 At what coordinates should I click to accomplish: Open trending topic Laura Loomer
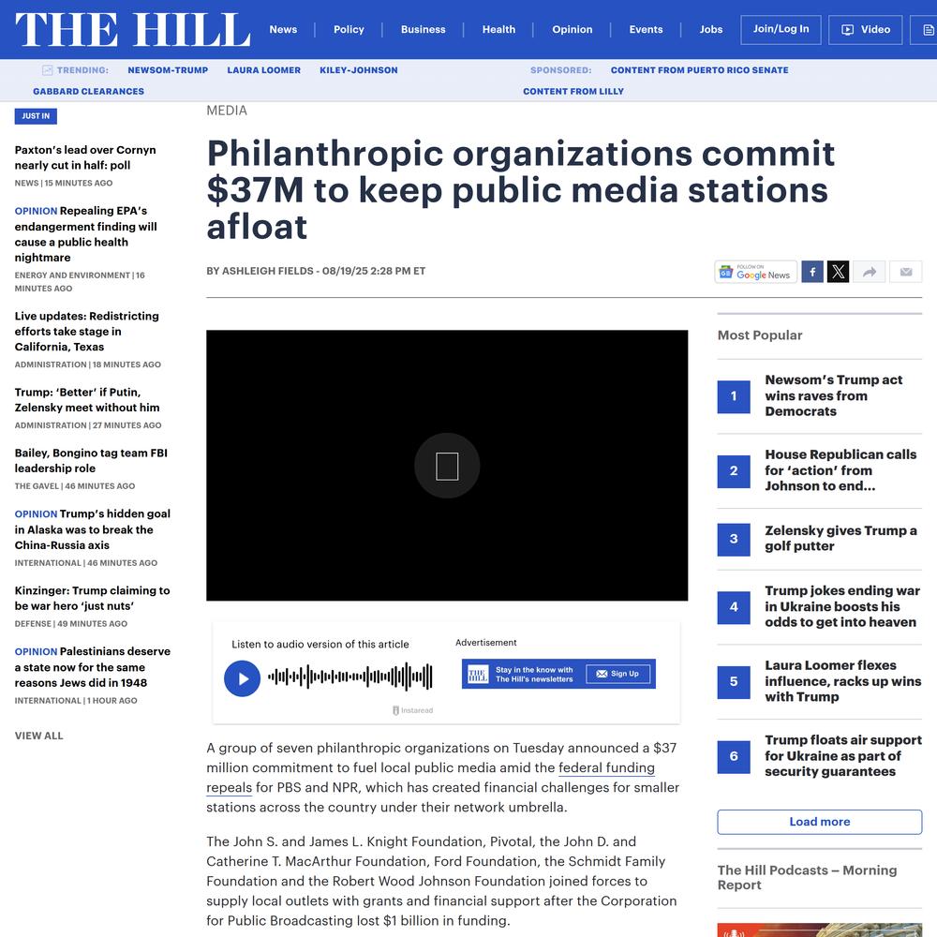tap(263, 70)
